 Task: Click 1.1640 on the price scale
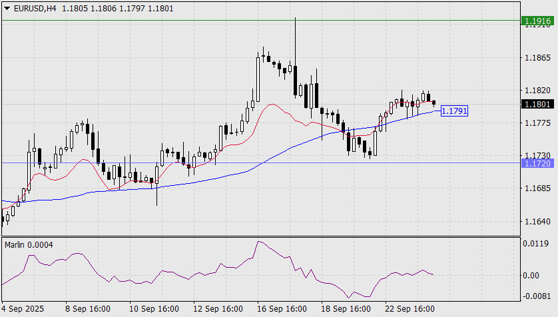pyautogui.click(x=537, y=222)
